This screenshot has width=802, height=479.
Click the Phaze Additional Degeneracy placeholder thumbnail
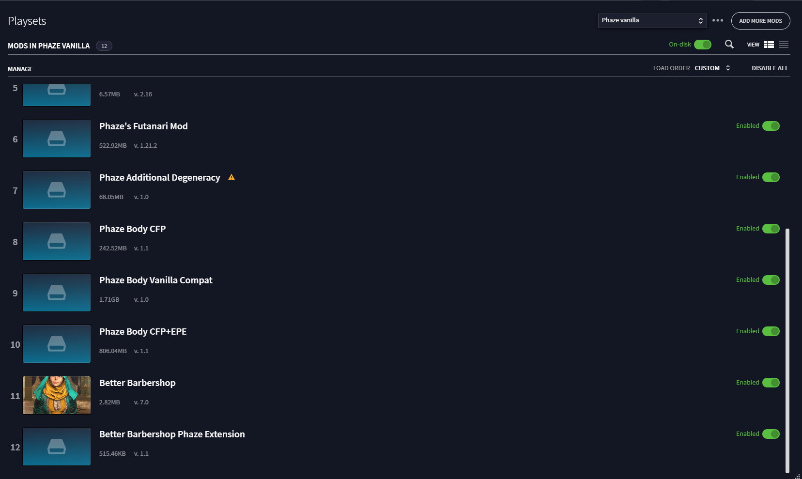pyautogui.click(x=57, y=190)
